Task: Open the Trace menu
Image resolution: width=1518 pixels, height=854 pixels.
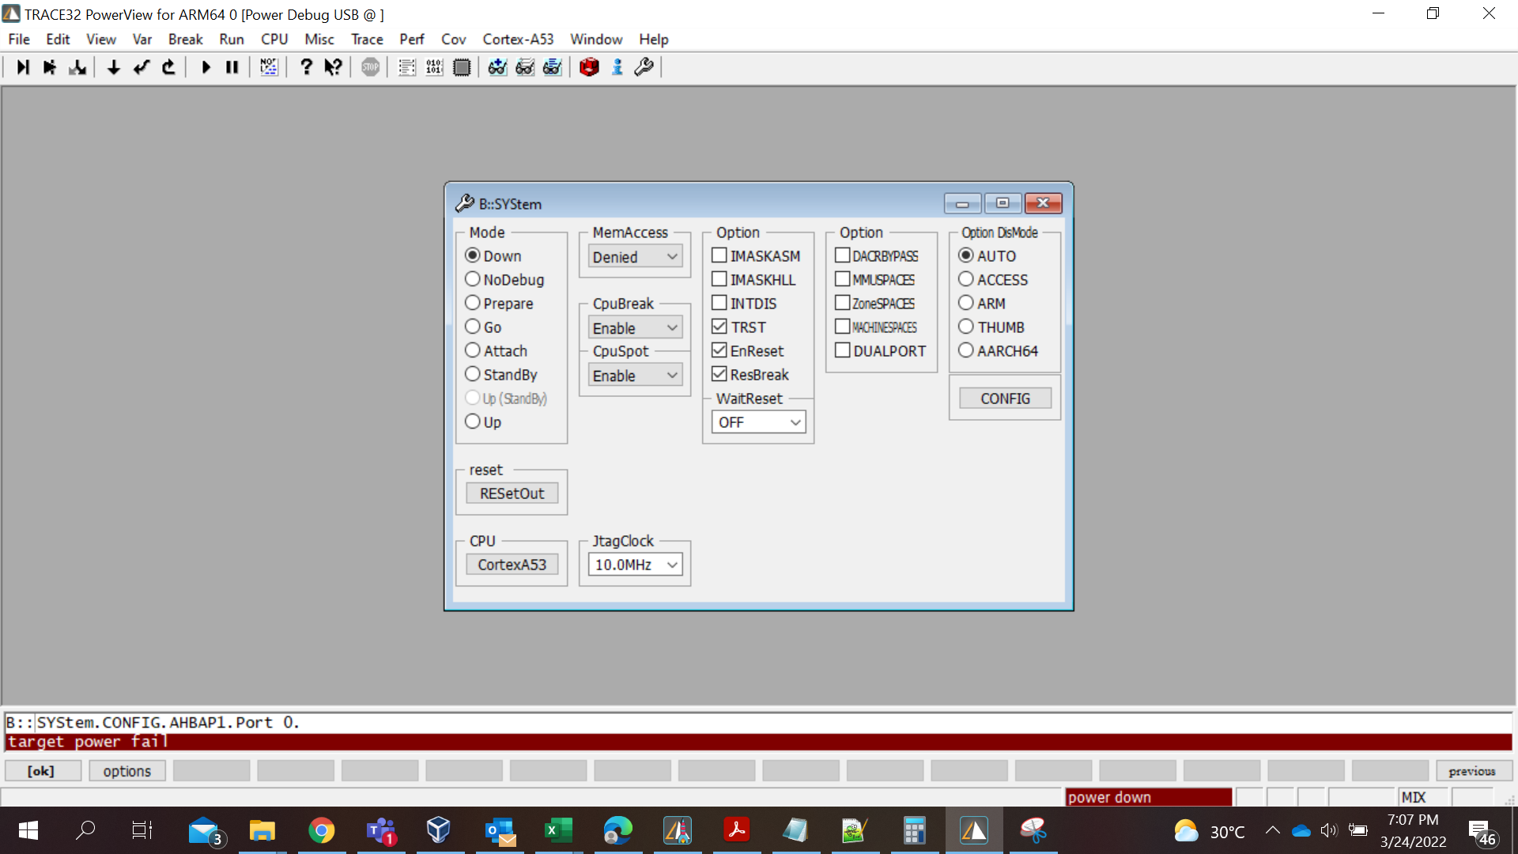Action: [367, 39]
